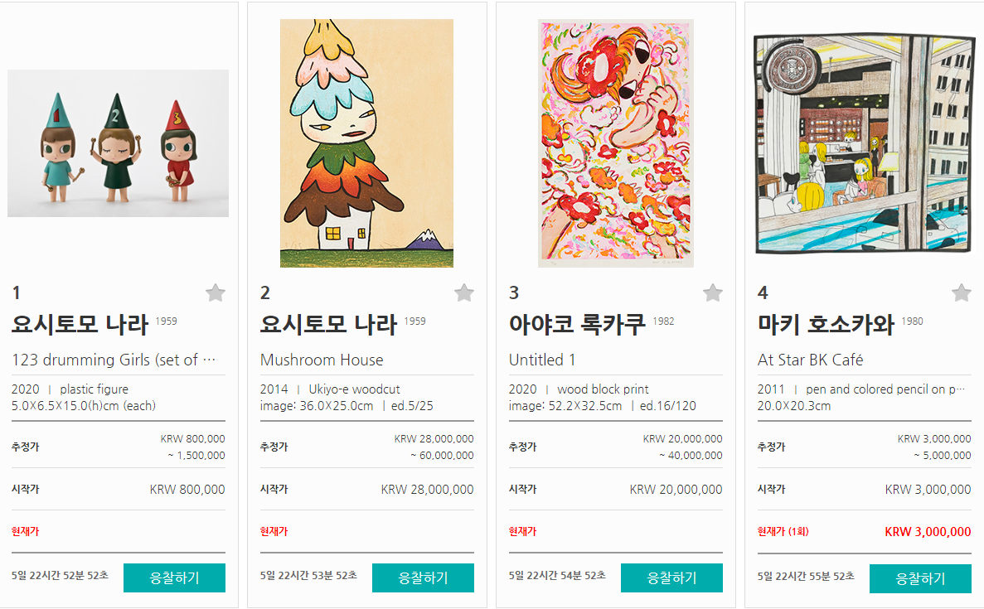This screenshot has height=609, width=984.
Task: Place bid on Untitled 1 lot
Action: pos(671,578)
